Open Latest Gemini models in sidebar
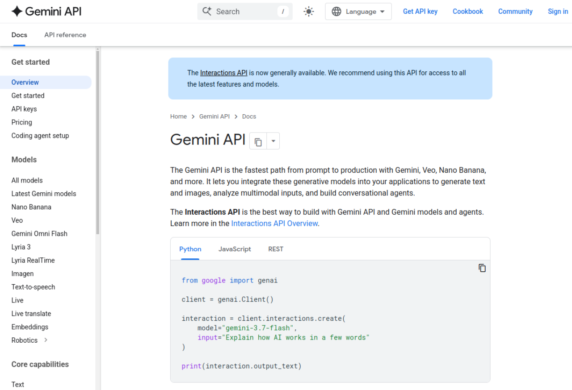572x390 pixels. tap(44, 194)
